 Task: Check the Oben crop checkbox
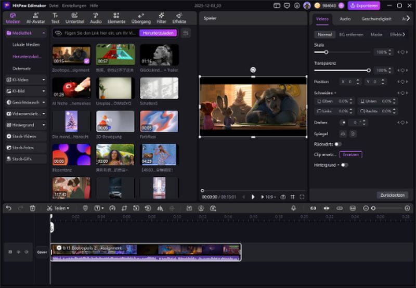[319, 101]
